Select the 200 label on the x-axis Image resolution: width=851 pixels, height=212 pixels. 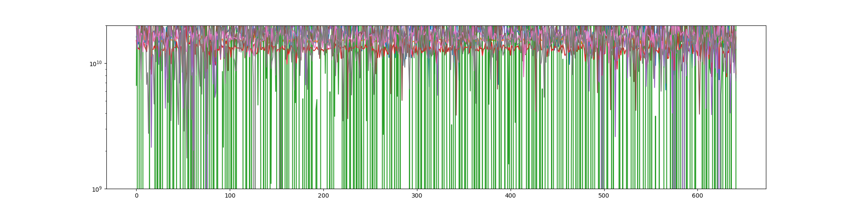tap(323, 196)
